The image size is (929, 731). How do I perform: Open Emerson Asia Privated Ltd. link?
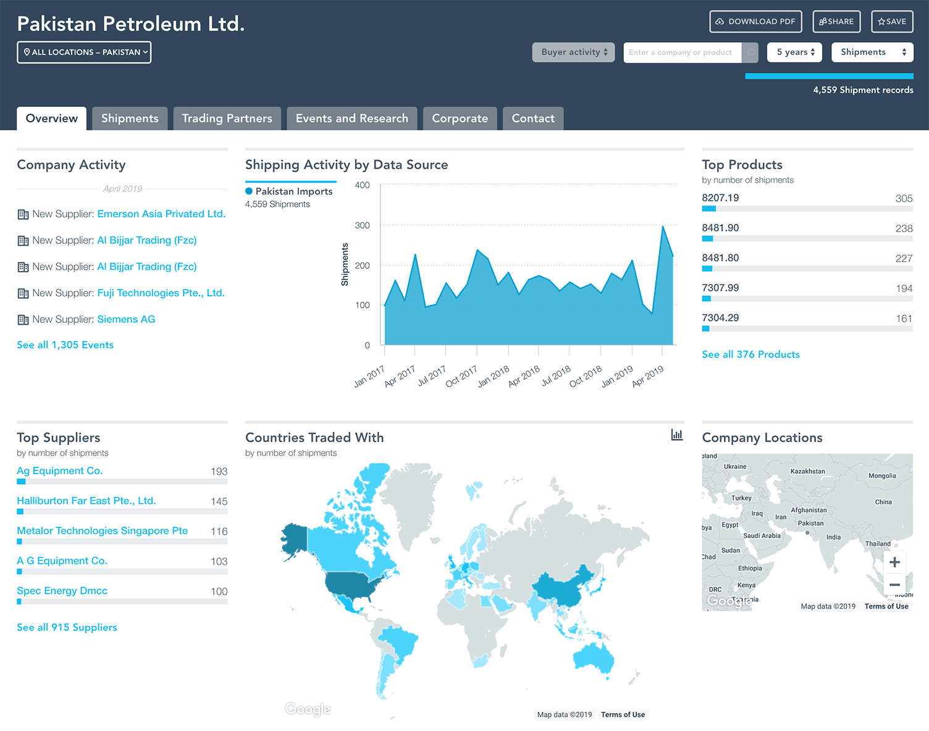coord(161,214)
